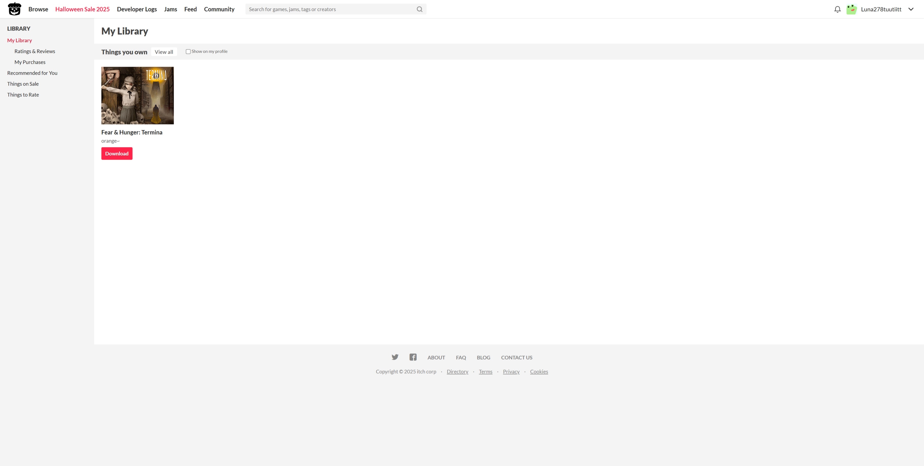This screenshot has width=924, height=466.
Task: Open the Browse menu item
Action: [x=38, y=9]
